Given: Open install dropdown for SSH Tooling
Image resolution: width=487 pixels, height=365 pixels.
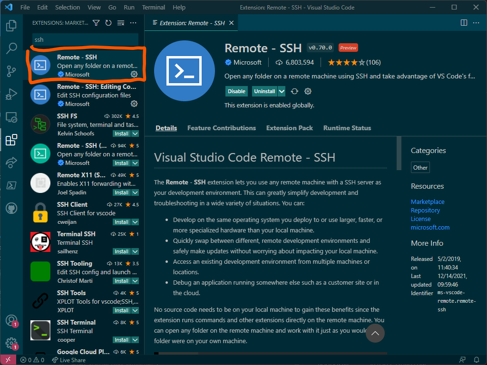Looking at the screenshot, I should tap(135, 281).
